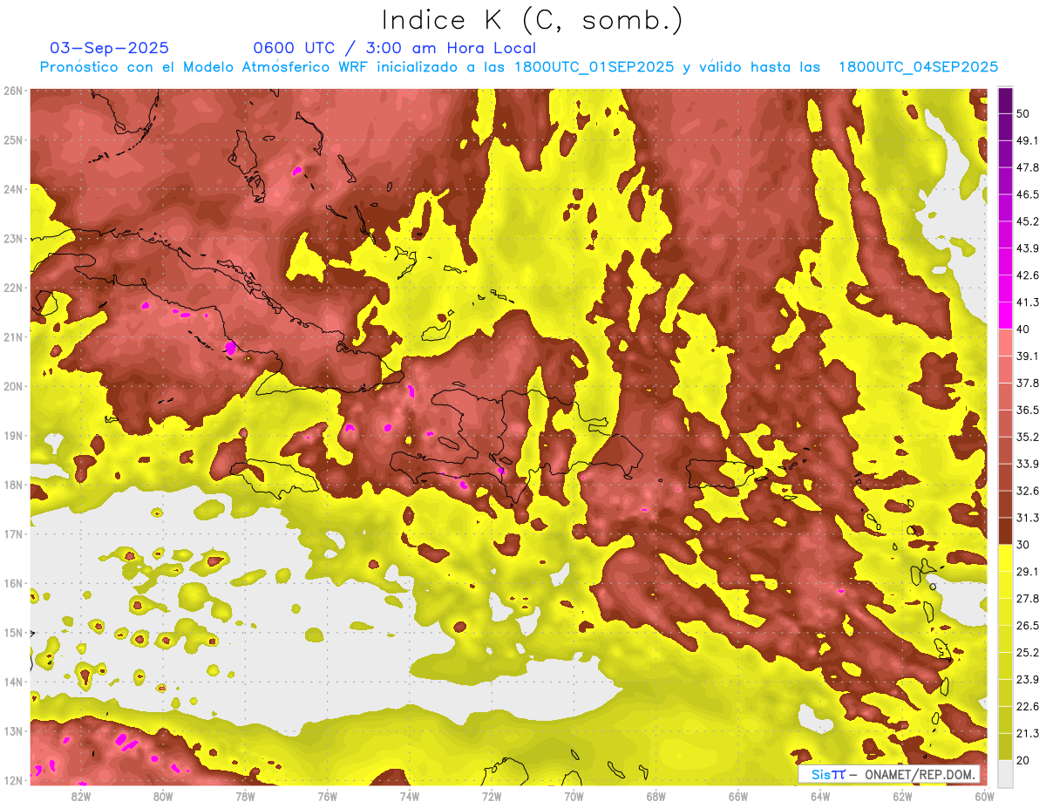This screenshot has width=1046, height=808.
Task: Click the colorbar value '23.9'
Action: coord(1027,680)
